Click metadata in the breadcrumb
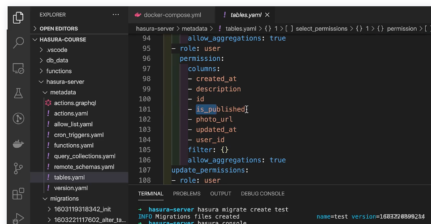The image size is (431, 224). click(x=194, y=29)
